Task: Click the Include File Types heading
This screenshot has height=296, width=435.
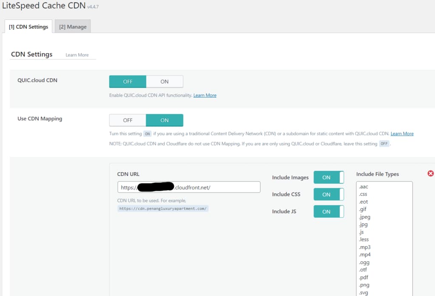Action: pos(377,174)
